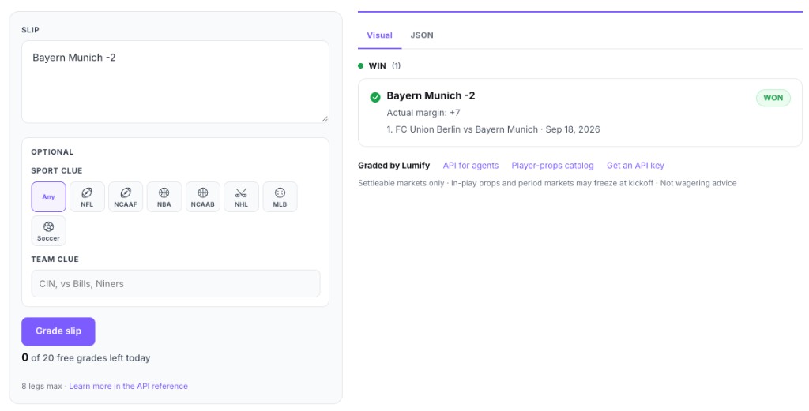Open the API for agents link

point(471,166)
